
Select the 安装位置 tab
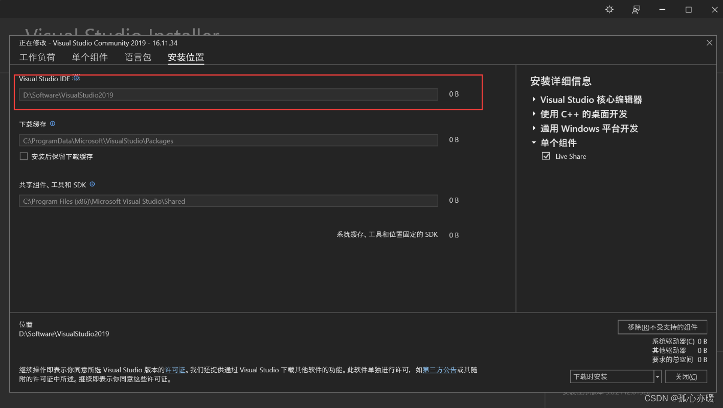point(186,57)
